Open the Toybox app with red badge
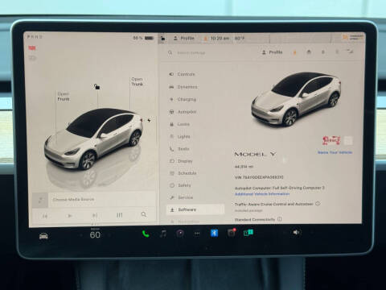Screen dimensions: 386x290 (x=232, y=233)
